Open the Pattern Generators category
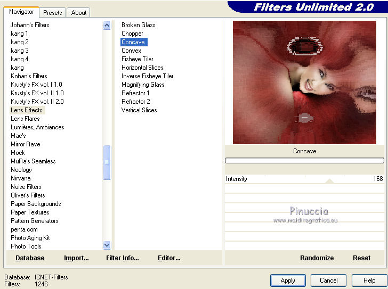 pos(35,221)
